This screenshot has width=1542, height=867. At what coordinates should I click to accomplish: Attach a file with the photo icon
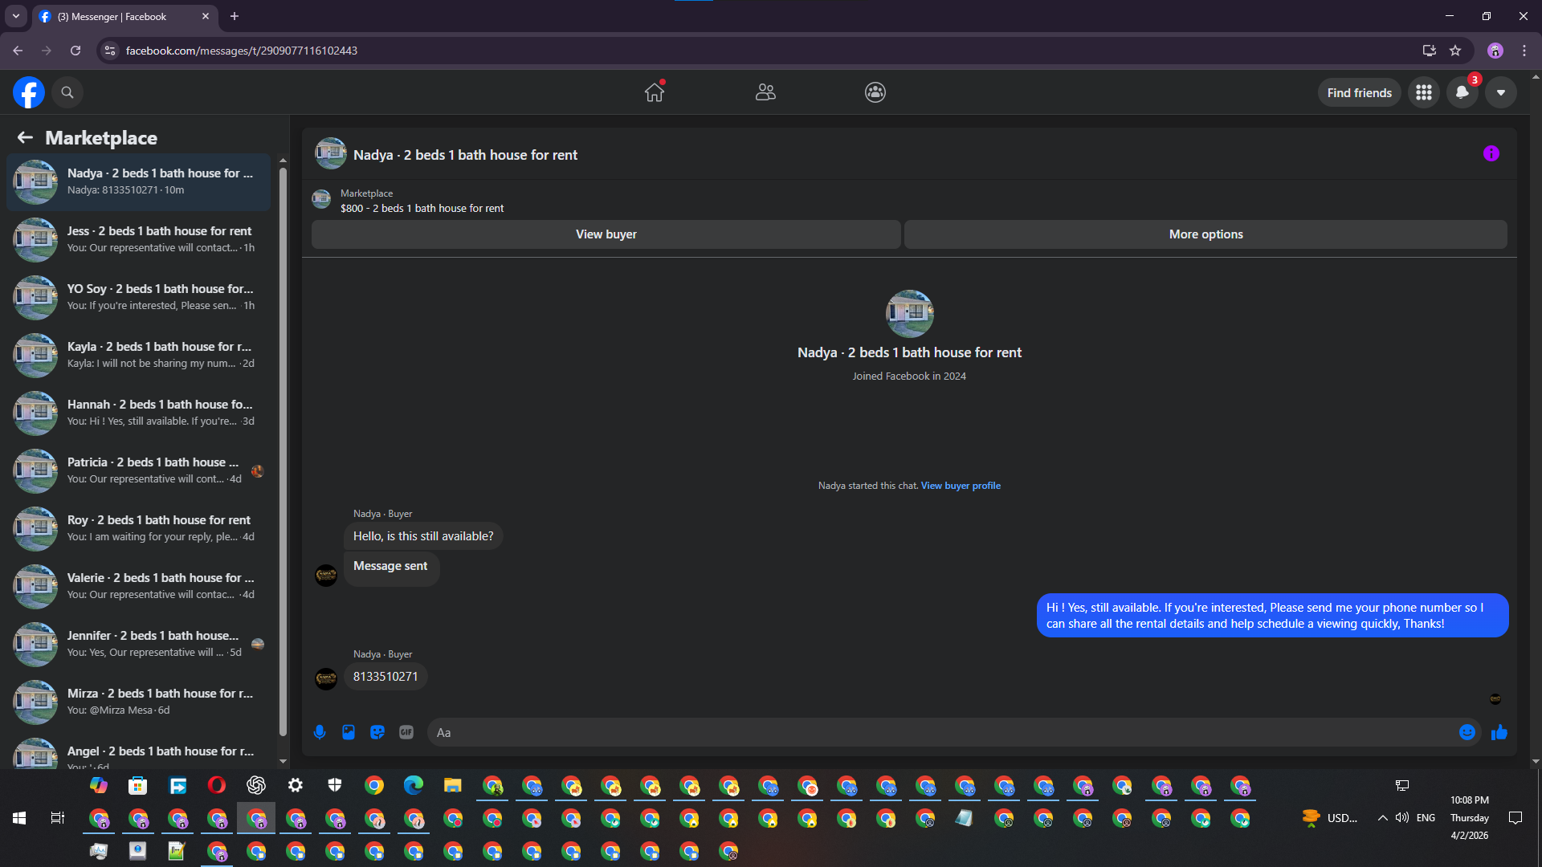click(x=349, y=732)
